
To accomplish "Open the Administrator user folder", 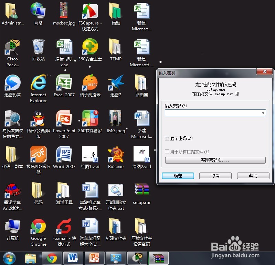I will click(x=12, y=11).
